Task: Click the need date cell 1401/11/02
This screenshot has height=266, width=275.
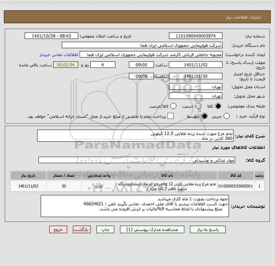Action: point(28,186)
